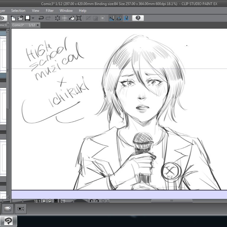Expand the page manager dropdown arrow beside Comic3

pos(8,25)
